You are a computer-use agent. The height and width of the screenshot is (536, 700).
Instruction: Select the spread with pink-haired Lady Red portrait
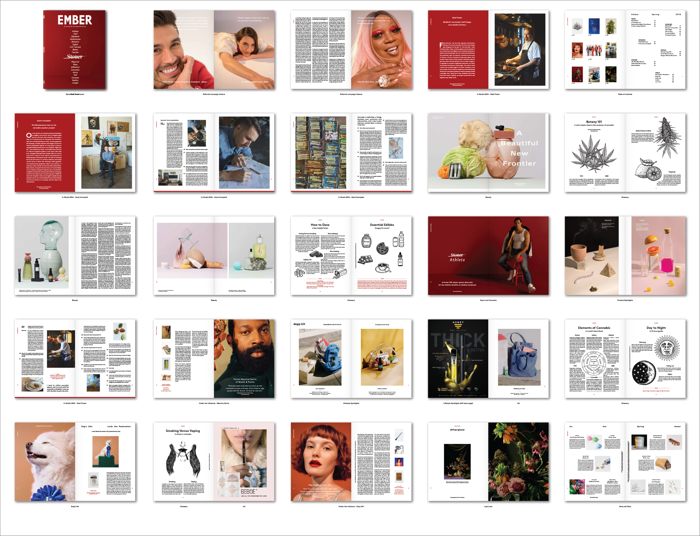pos(351,50)
